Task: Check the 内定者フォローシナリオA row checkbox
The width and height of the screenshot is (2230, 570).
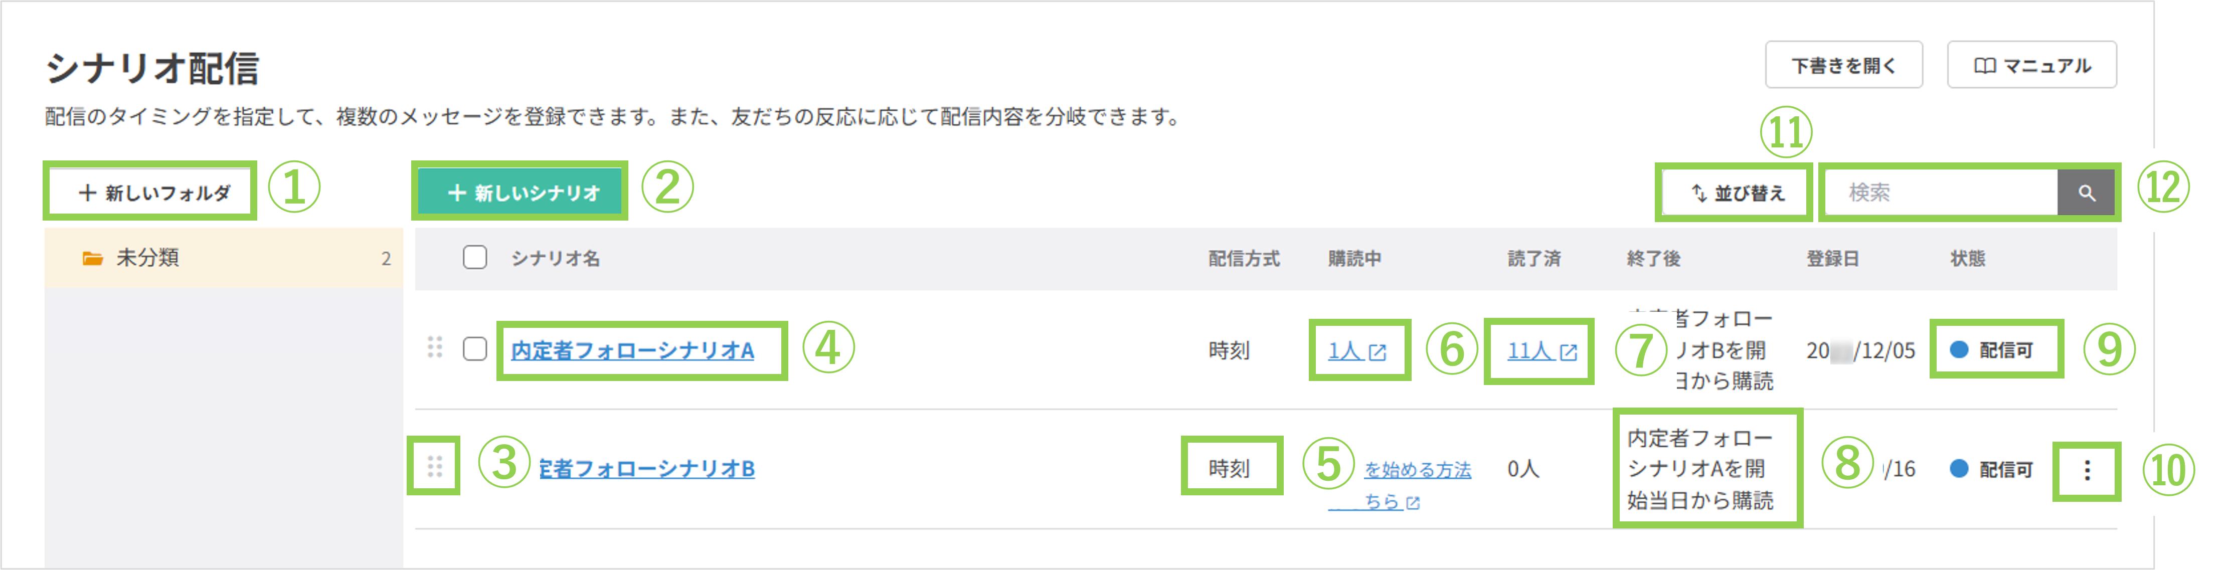Action: click(474, 348)
